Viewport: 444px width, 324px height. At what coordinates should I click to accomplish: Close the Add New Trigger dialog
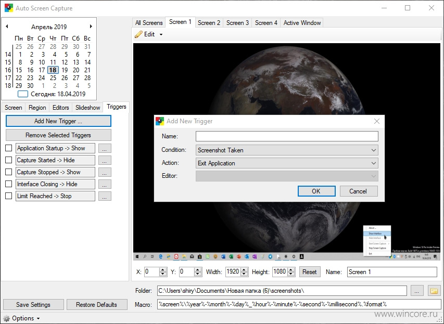(377, 121)
